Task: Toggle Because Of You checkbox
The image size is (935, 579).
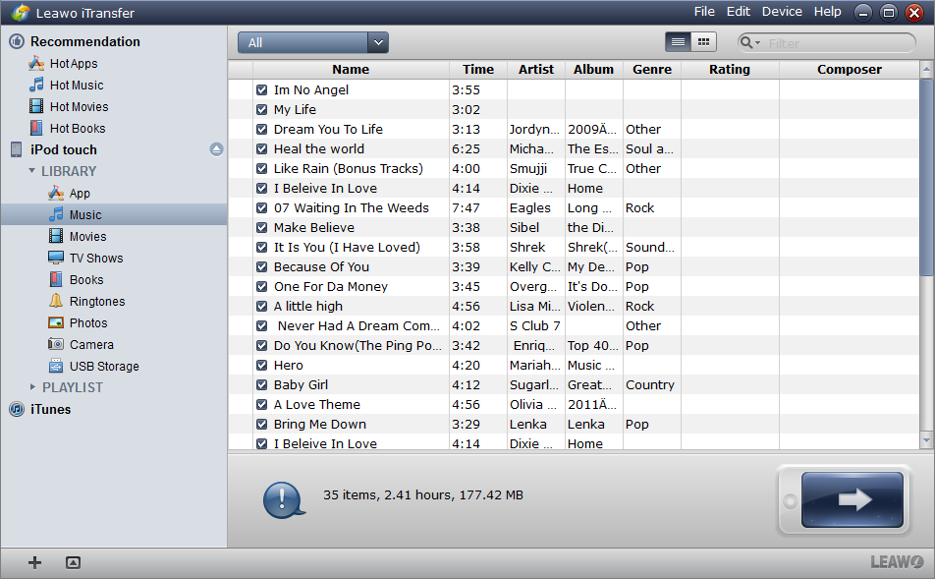Action: [262, 266]
